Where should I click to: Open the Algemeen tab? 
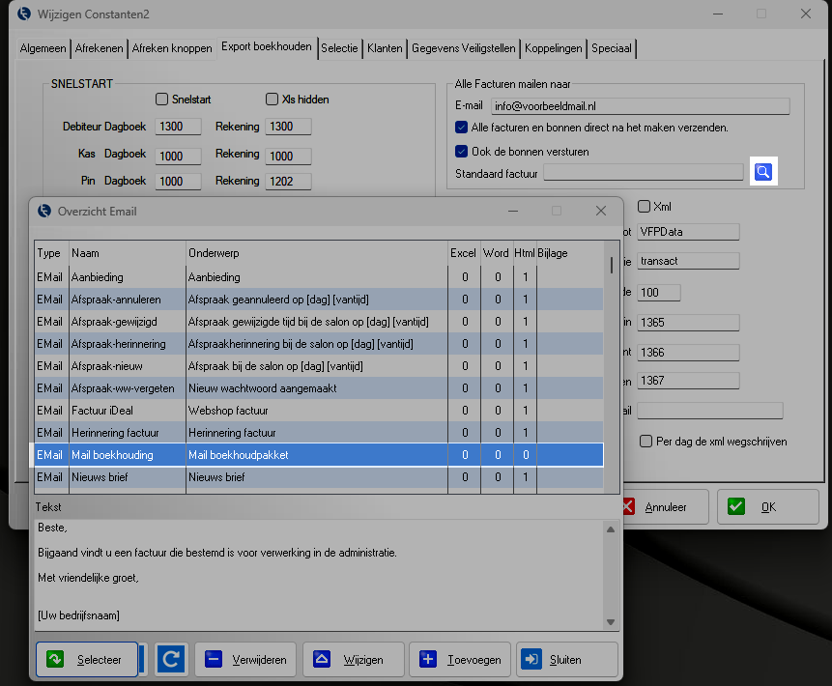[x=43, y=48]
